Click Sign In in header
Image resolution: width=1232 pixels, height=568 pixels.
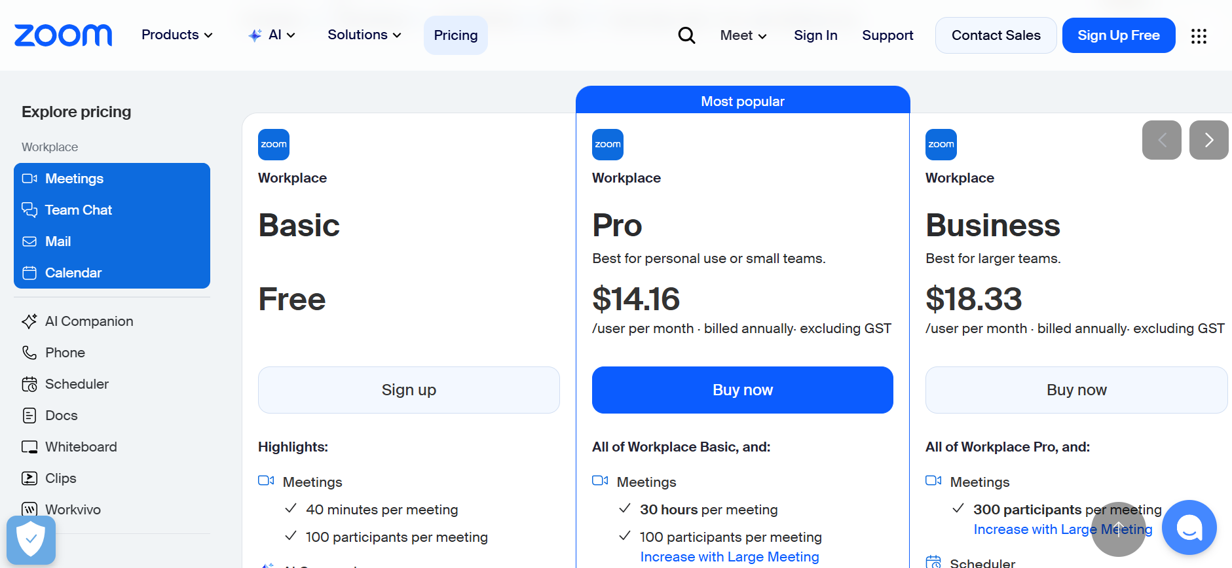tap(815, 35)
